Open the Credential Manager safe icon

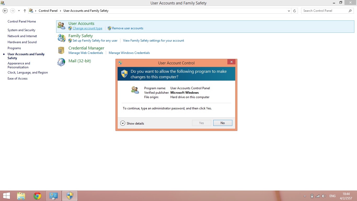point(61,50)
